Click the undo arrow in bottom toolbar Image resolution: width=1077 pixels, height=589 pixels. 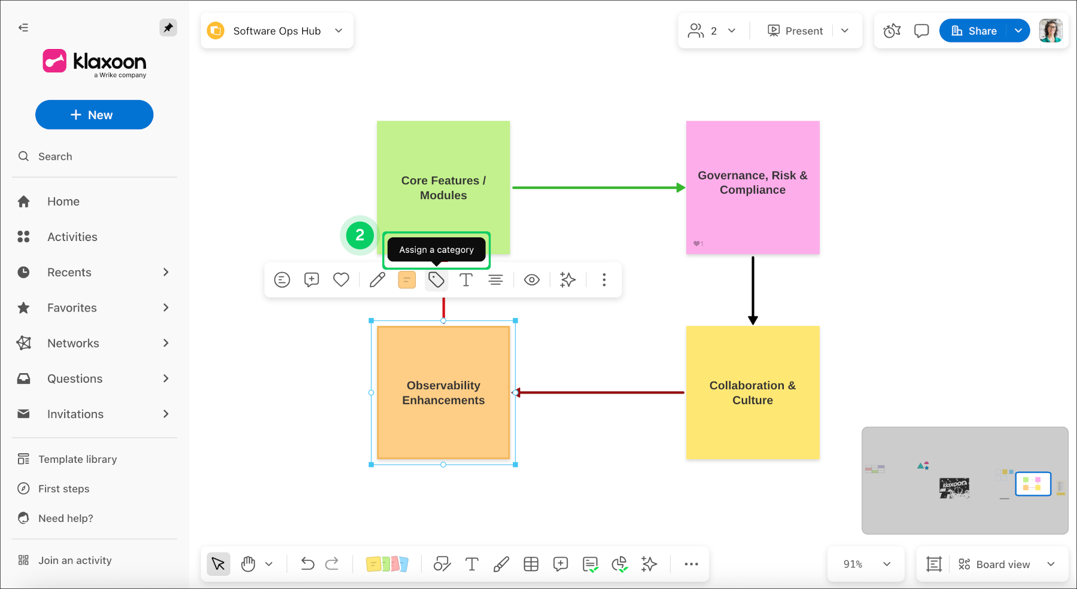coord(308,564)
